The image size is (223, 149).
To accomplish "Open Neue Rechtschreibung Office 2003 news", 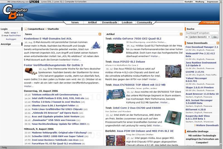I will coord(59,124).
